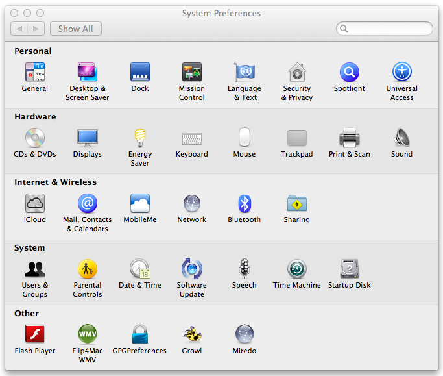Open the Desktop & Screen Saver preferences

87,73
